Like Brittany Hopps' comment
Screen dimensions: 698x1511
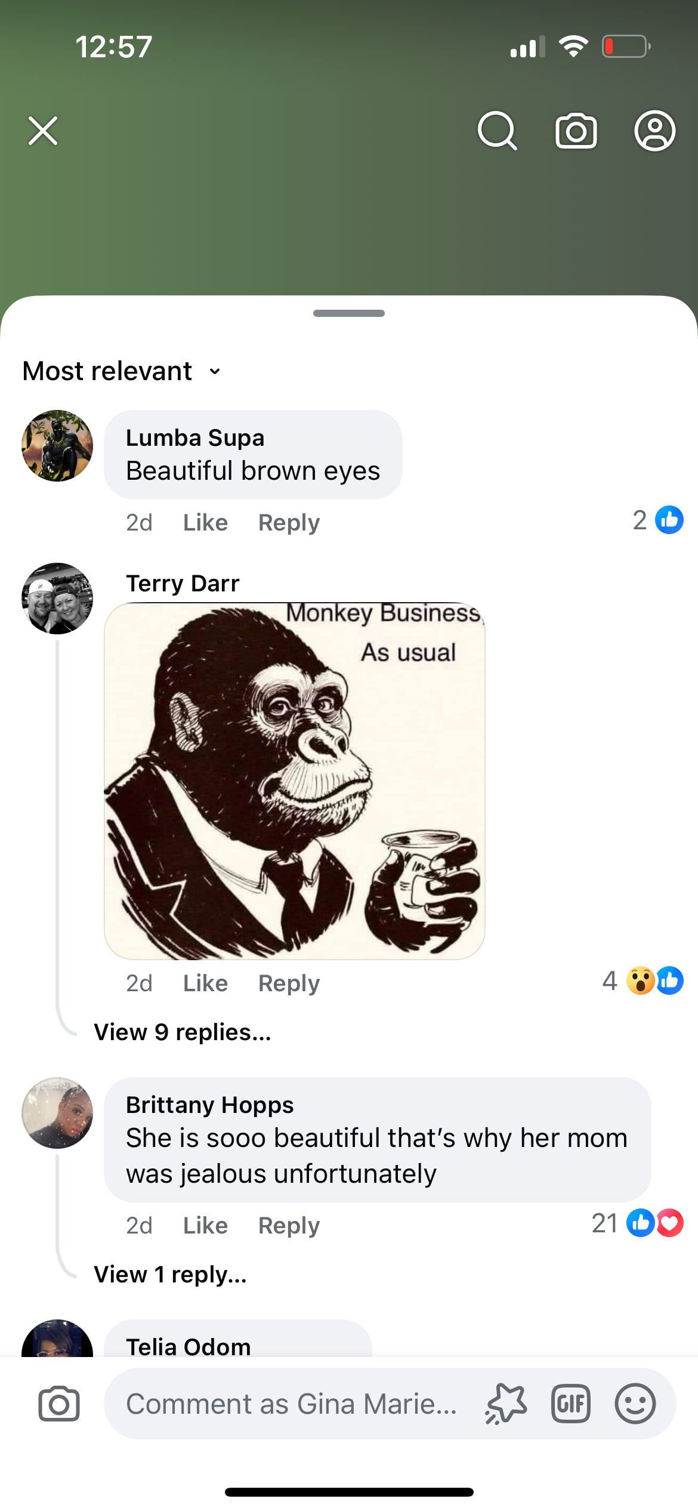(x=205, y=1226)
